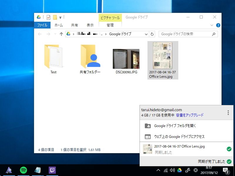235x176 pixels.
Task: Click the Google Drive system tray icon
Action: (179, 170)
